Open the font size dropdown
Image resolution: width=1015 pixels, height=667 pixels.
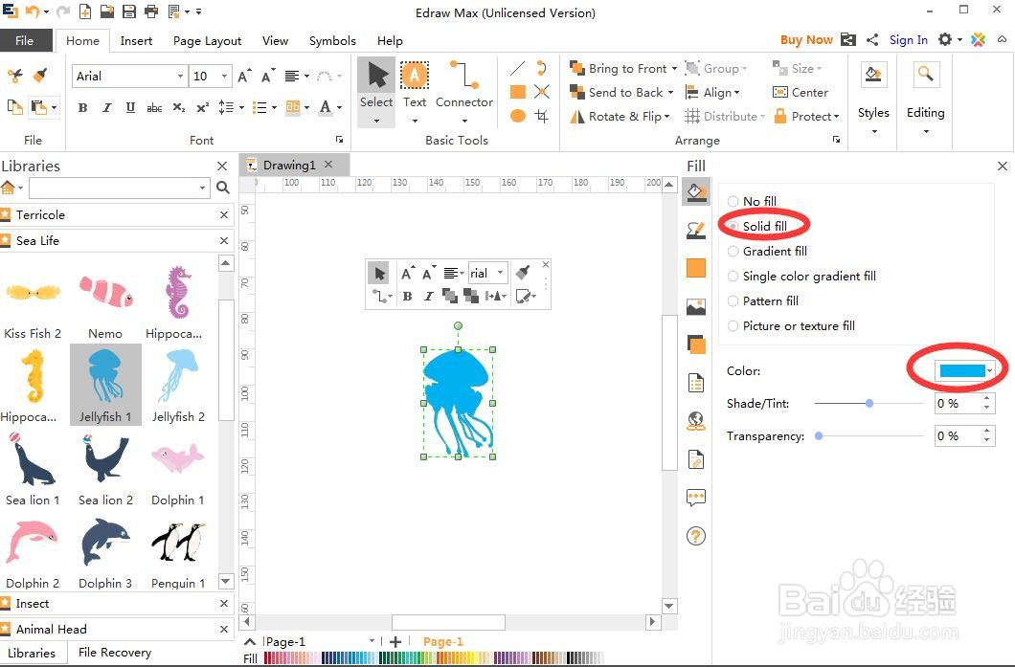click(224, 76)
